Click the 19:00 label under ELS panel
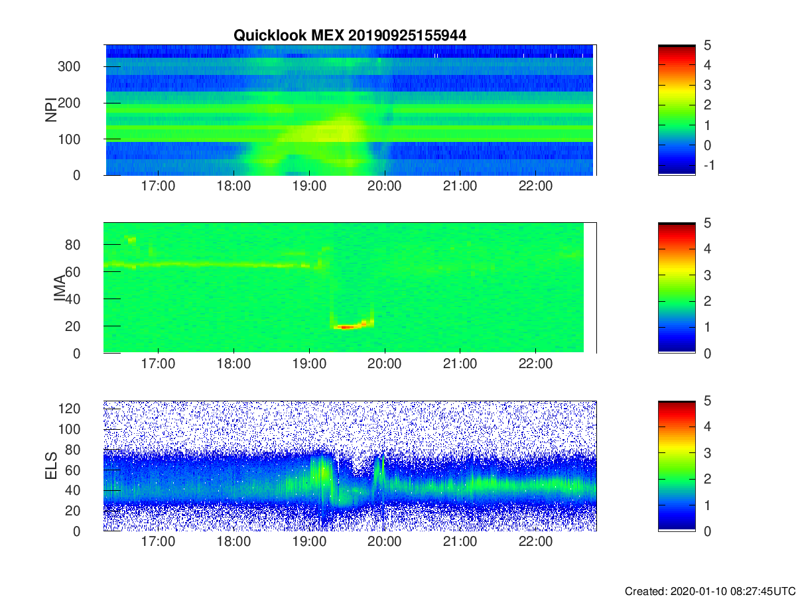This screenshot has height=597, width=796. coord(309,542)
